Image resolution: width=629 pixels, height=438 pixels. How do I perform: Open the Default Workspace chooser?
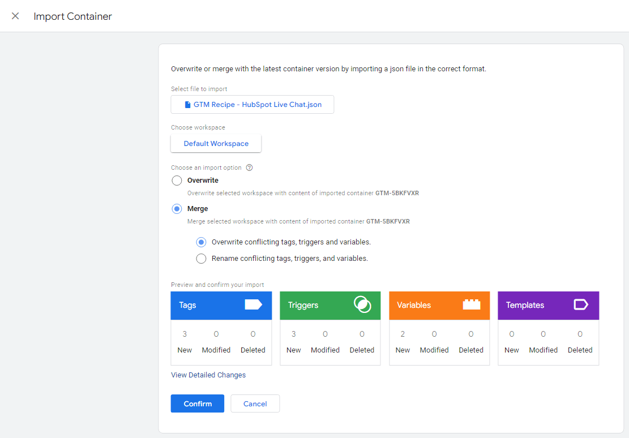click(x=216, y=144)
